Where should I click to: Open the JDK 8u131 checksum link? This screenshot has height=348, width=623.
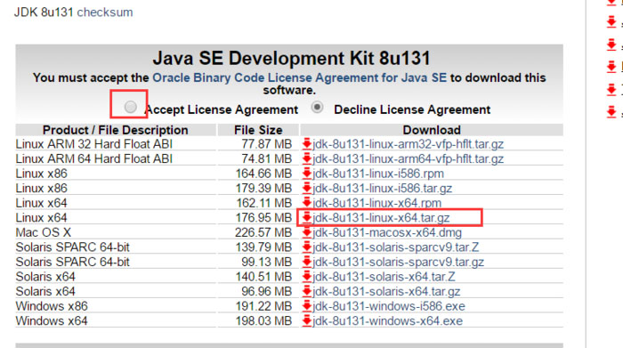point(105,12)
